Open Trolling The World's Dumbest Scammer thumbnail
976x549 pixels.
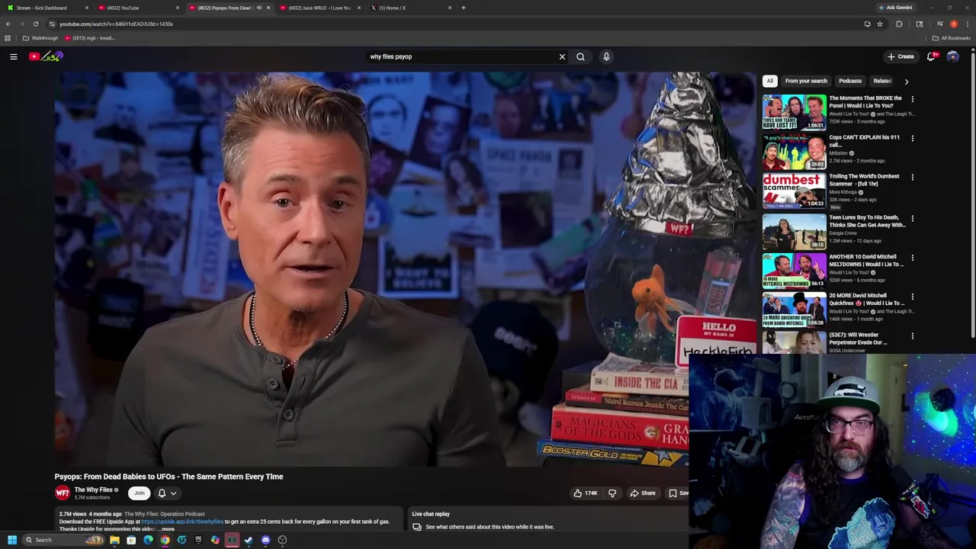(794, 191)
